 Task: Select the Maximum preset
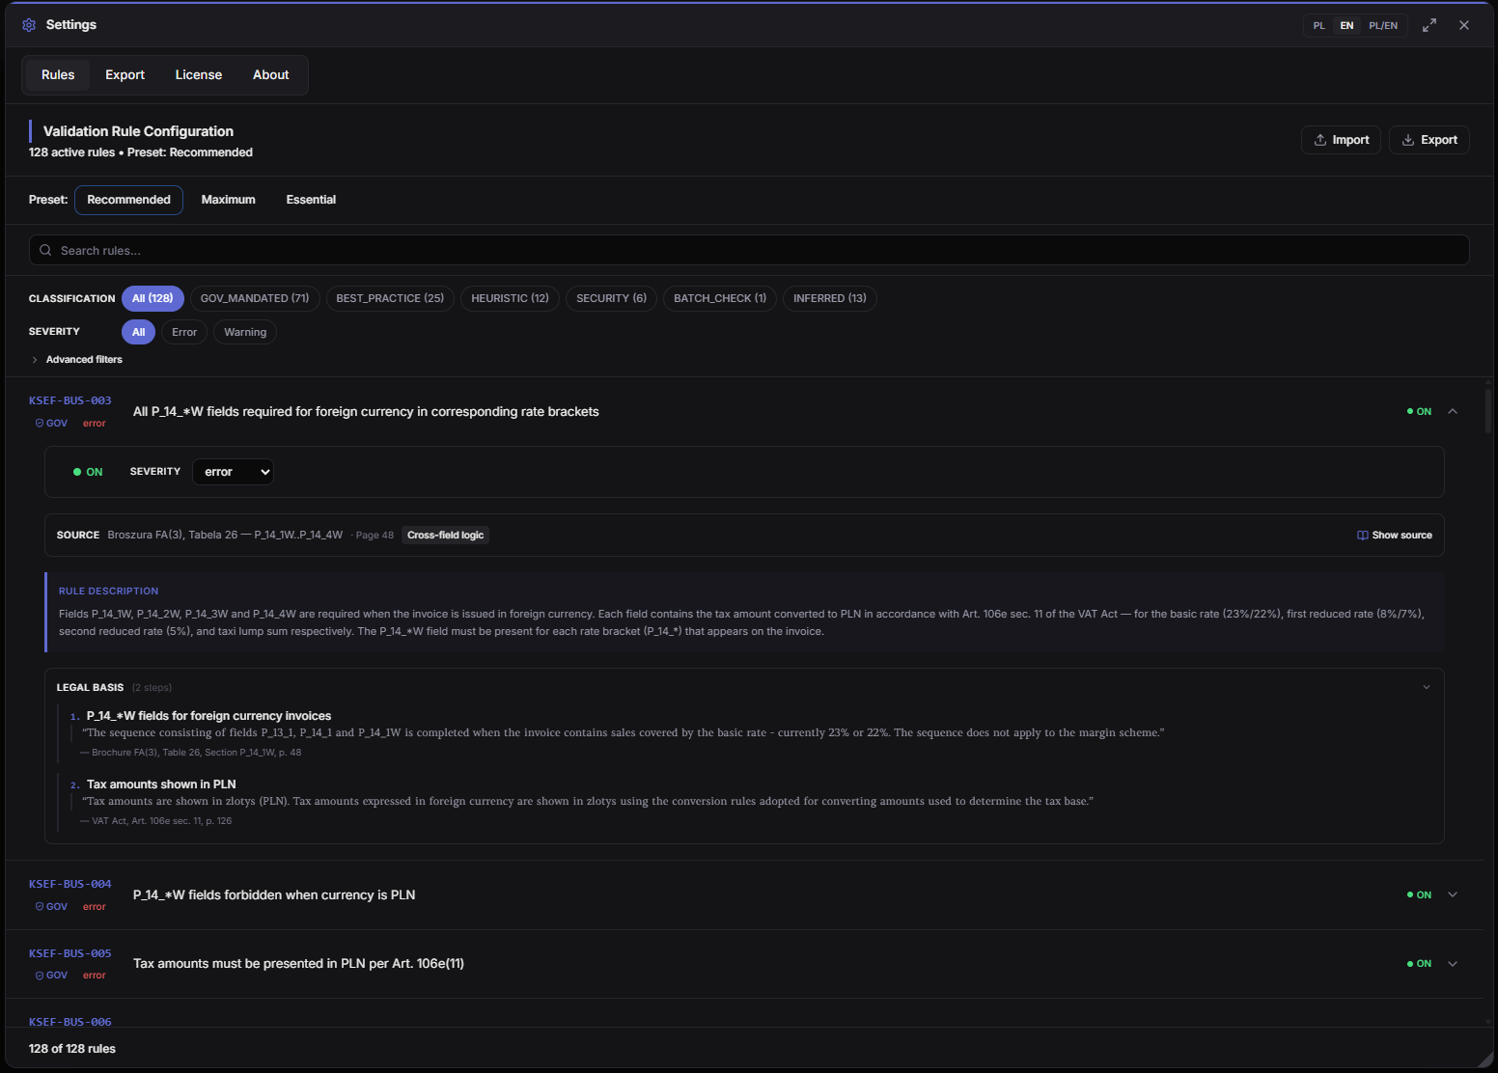pyautogui.click(x=229, y=200)
